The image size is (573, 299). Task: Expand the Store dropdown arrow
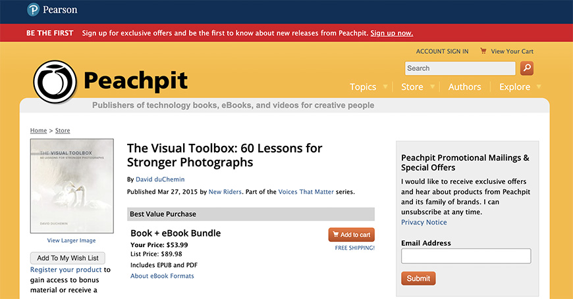pyautogui.click(x=432, y=87)
